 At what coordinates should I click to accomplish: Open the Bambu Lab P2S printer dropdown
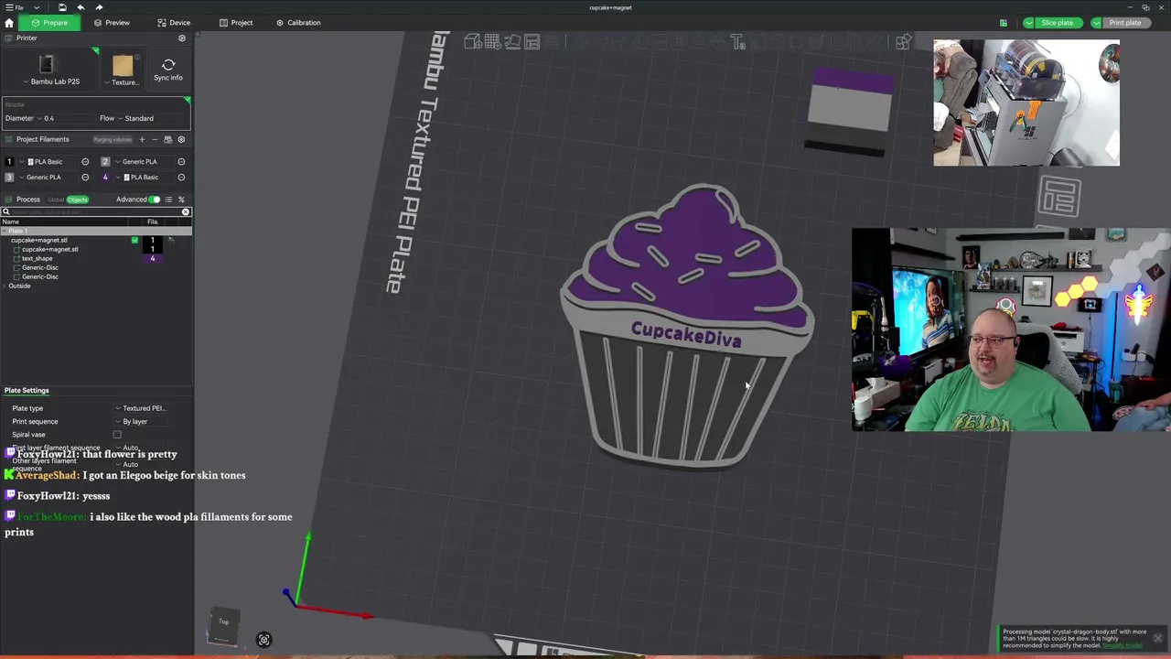coord(50,81)
